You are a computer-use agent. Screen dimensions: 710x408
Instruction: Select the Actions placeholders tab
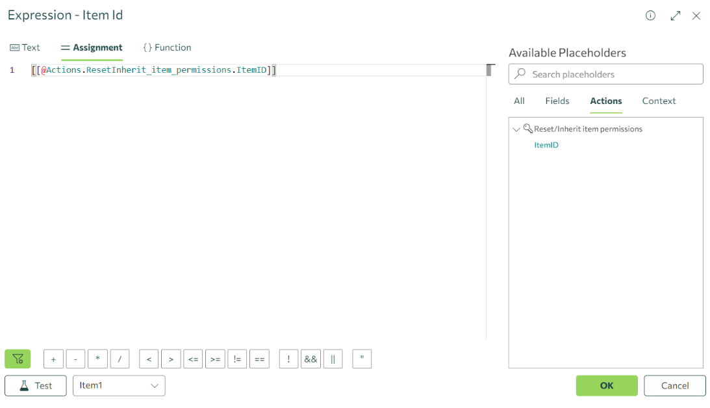(x=606, y=101)
